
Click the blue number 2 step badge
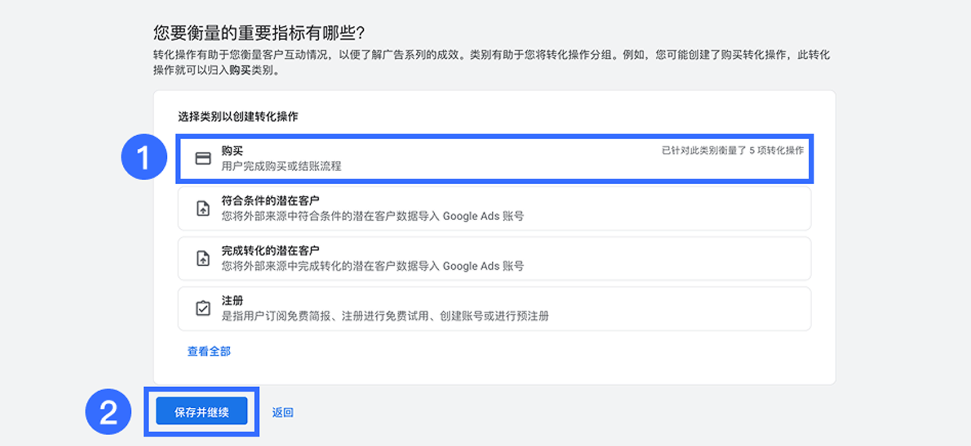point(108,412)
